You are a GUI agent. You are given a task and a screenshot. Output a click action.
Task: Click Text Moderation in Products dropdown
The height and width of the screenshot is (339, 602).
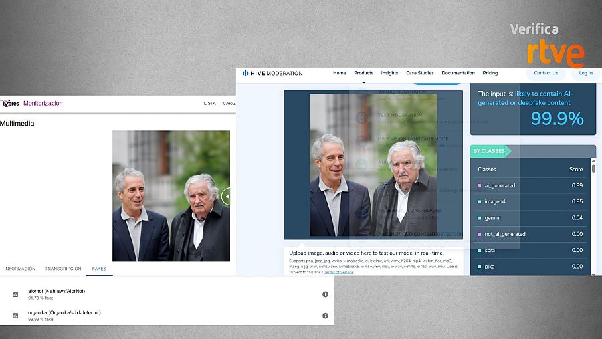pyautogui.click(x=400, y=115)
